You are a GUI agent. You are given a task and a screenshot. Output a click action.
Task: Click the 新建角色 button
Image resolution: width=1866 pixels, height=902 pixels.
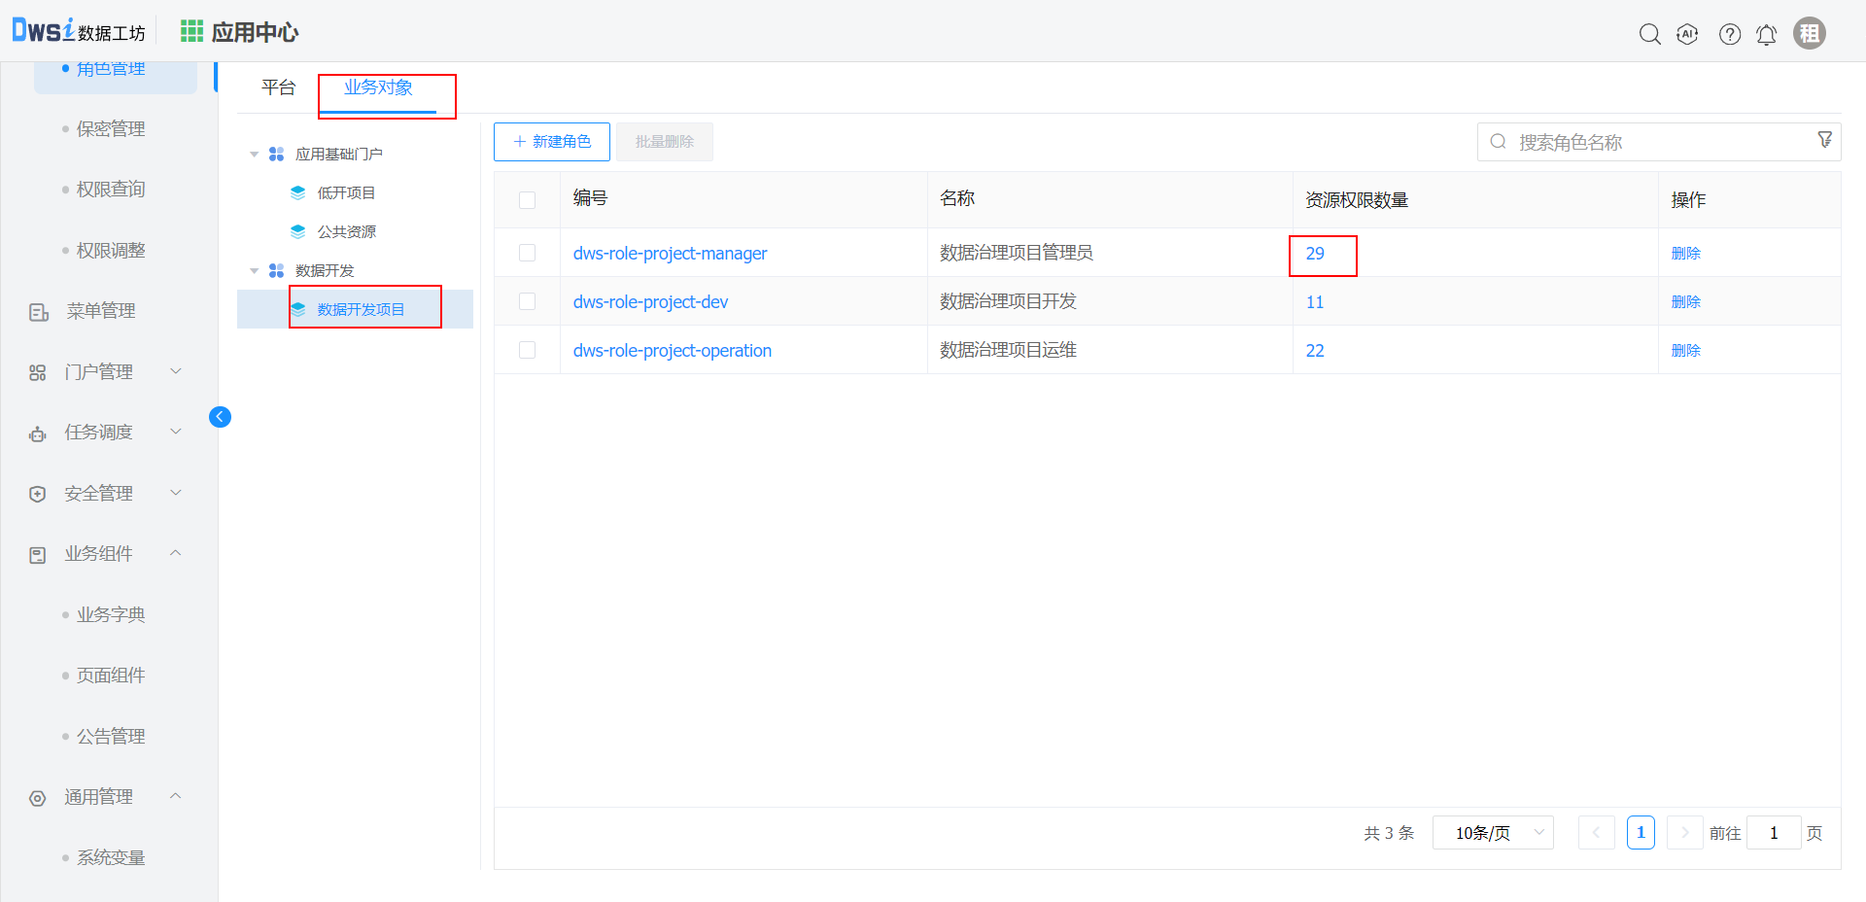tap(551, 142)
